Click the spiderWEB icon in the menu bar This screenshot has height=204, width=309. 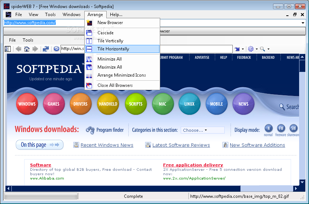[8, 15]
